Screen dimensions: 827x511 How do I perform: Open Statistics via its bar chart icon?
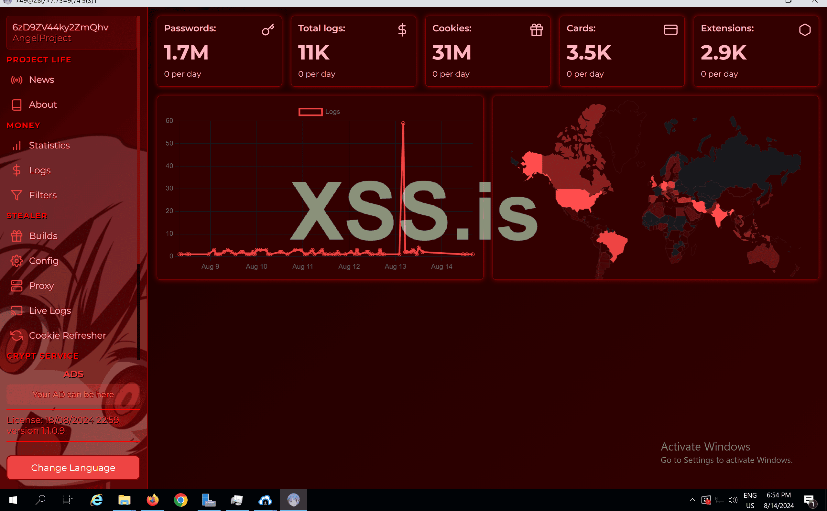(16, 146)
